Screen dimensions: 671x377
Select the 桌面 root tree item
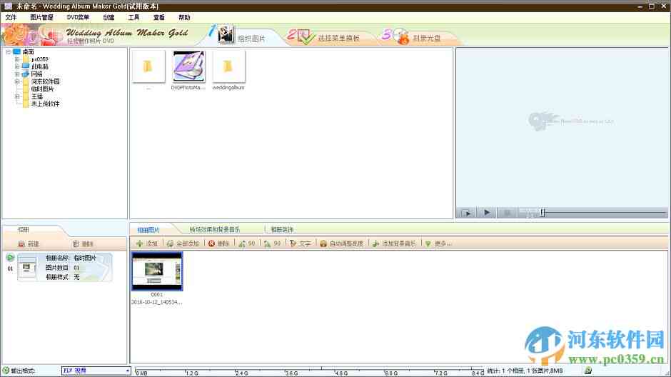pos(29,52)
